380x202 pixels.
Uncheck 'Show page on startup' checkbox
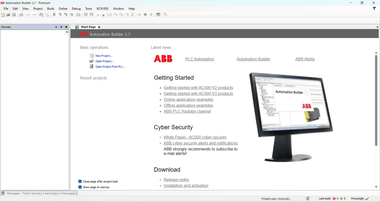click(80, 187)
